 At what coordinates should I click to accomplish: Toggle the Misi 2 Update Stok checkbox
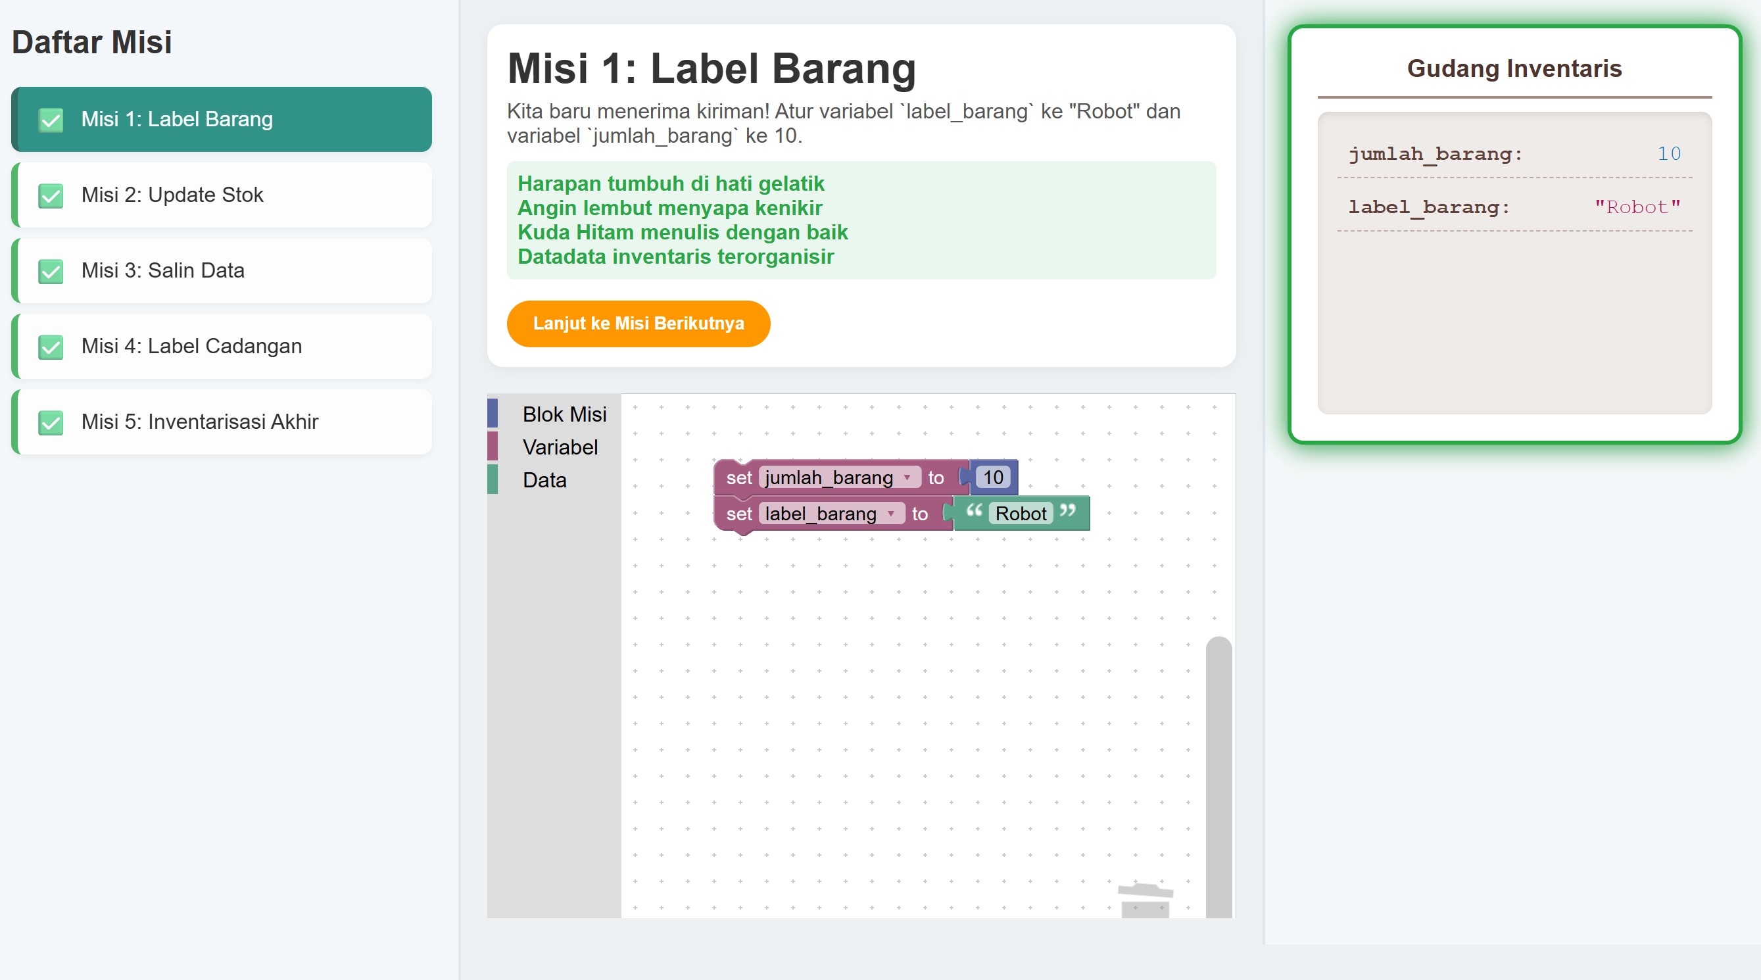pyautogui.click(x=51, y=195)
